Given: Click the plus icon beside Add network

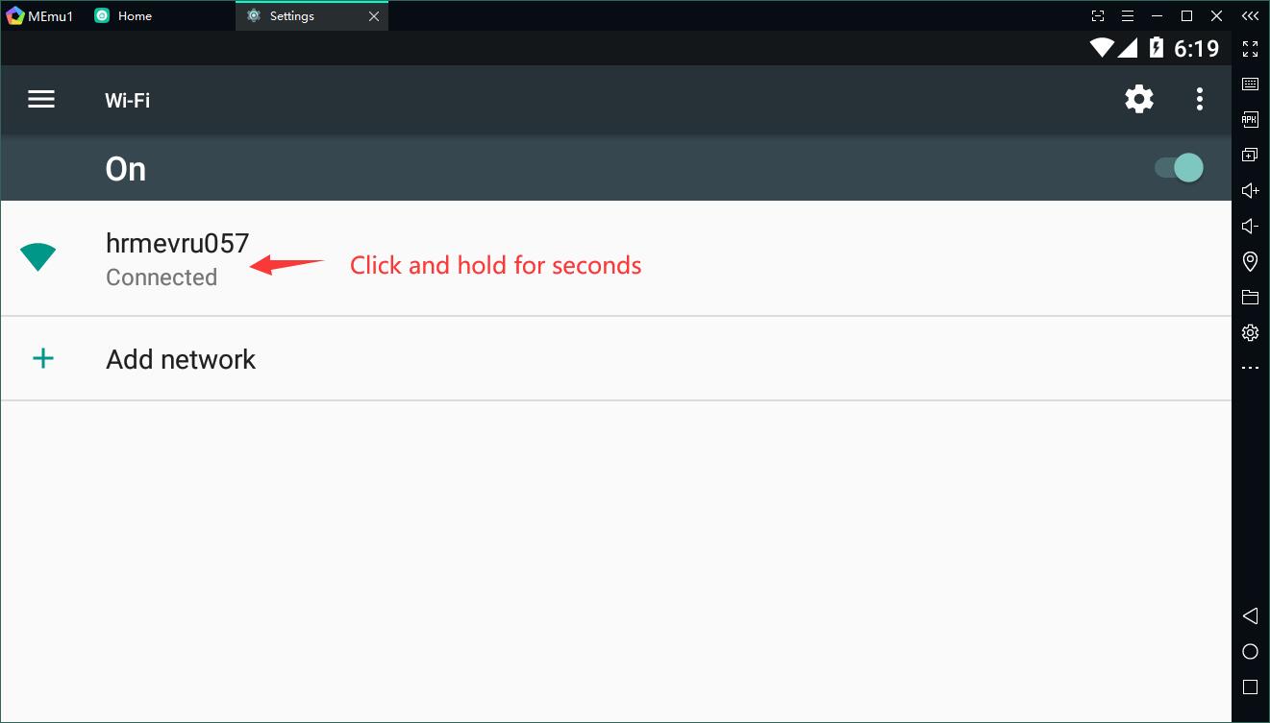Looking at the screenshot, I should tap(43, 359).
